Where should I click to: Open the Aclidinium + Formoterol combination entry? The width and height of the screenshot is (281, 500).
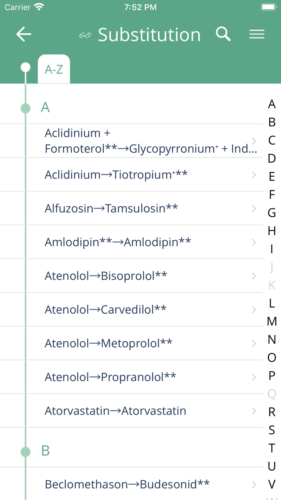pos(140,141)
